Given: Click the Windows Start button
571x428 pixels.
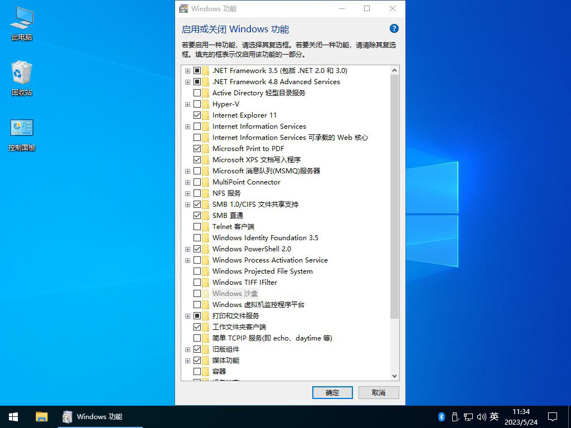Looking at the screenshot, I should point(12,416).
